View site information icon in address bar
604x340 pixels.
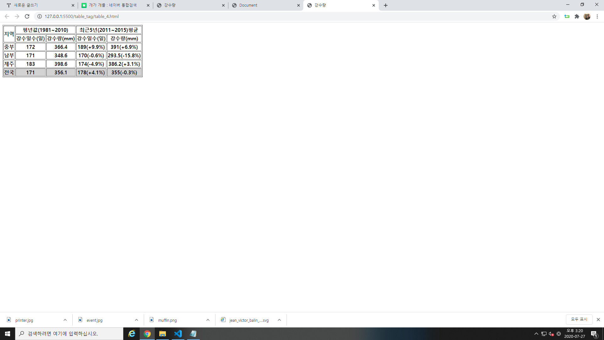point(40,16)
